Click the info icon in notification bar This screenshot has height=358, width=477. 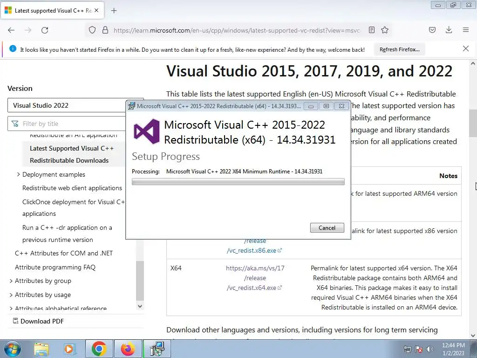(13, 48)
